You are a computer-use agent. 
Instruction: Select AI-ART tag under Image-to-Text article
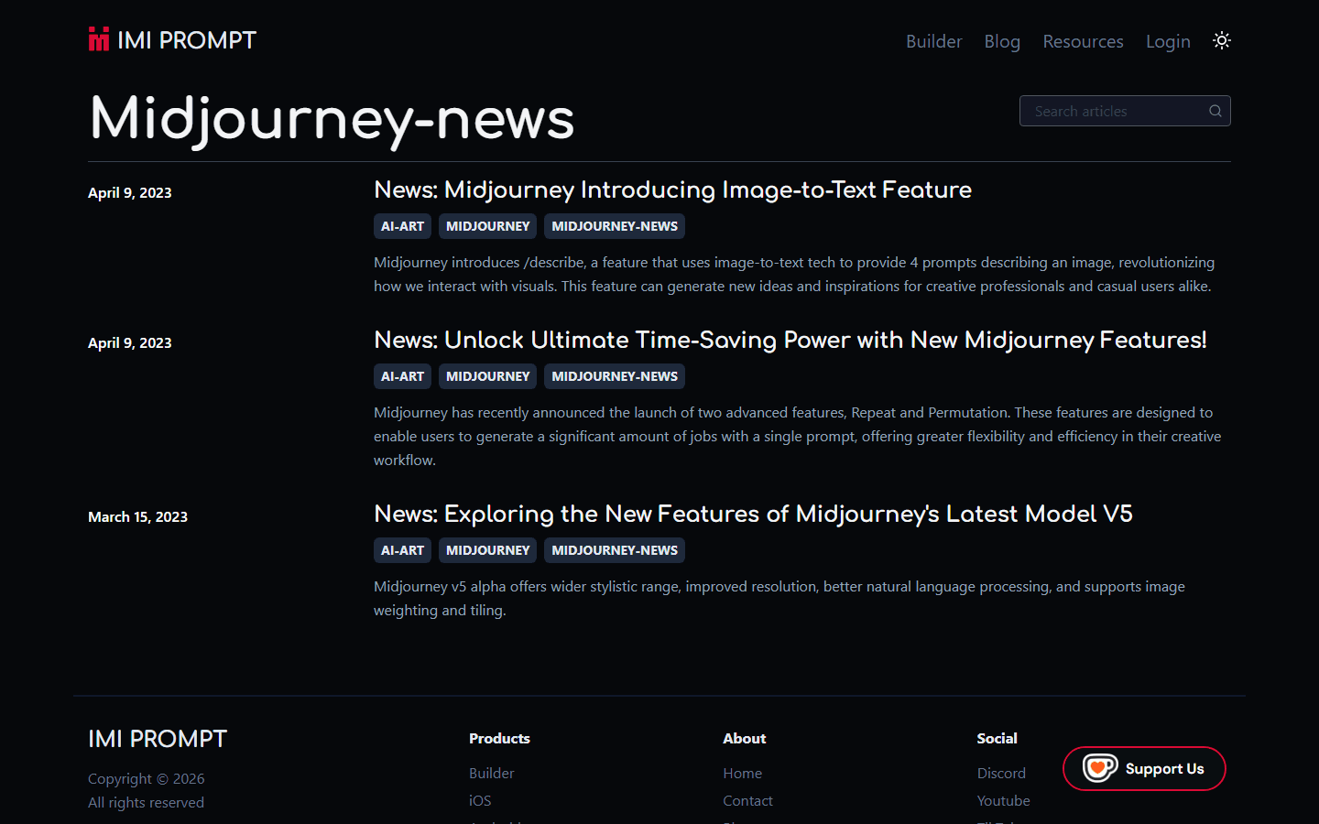(402, 226)
